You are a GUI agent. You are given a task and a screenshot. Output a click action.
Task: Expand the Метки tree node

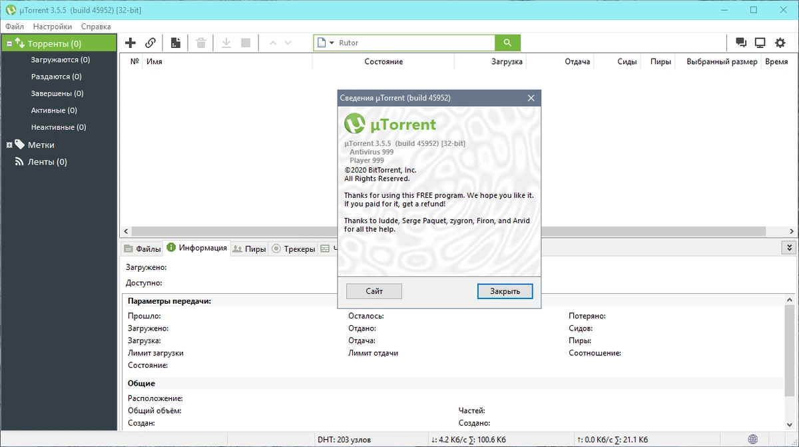[x=9, y=145]
